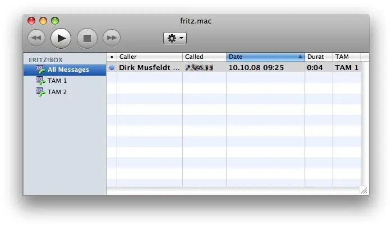Click the unread status dot column header
Image resolution: width=392 pixels, height=227 pixels.
(x=112, y=57)
